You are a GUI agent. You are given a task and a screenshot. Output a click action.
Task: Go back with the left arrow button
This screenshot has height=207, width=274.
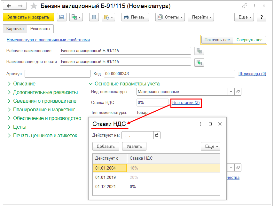click(9, 6)
